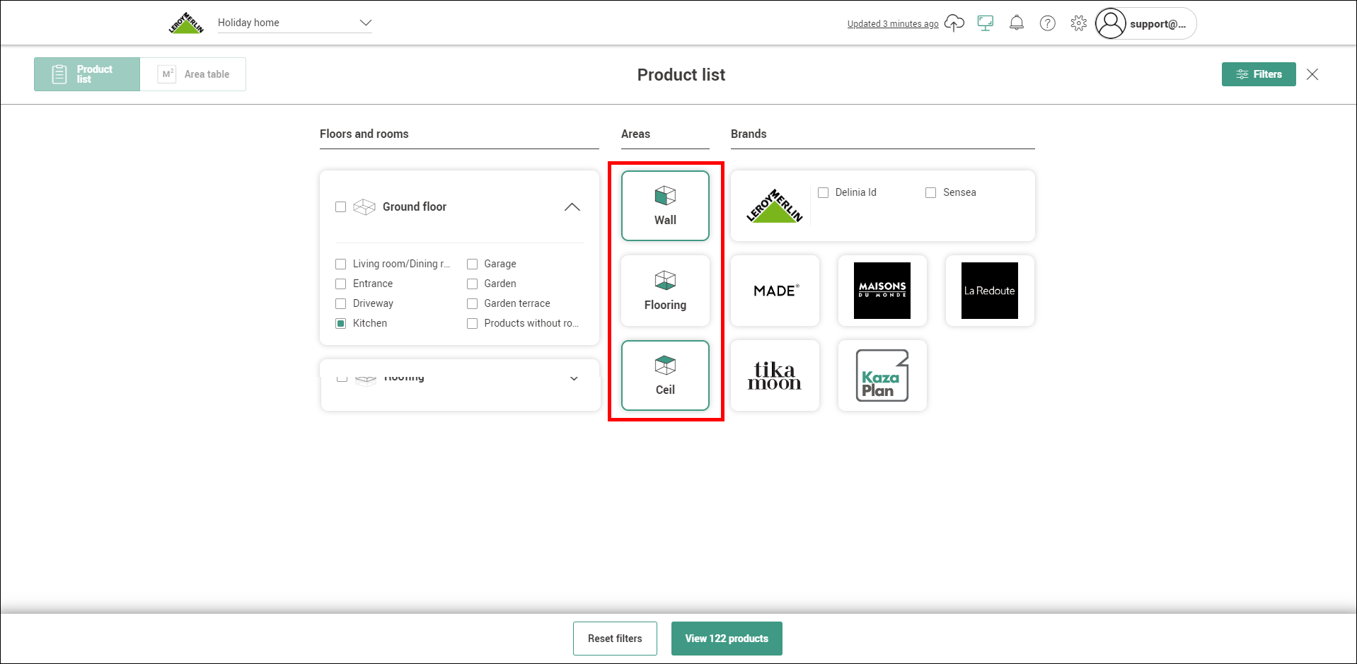Open the help question mark icon

(x=1047, y=23)
